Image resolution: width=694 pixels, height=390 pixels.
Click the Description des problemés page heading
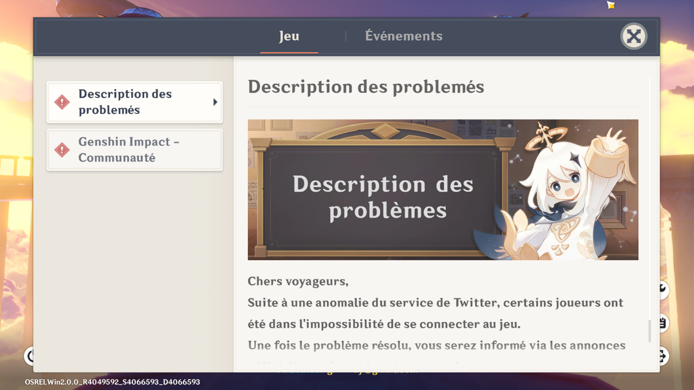coord(366,87)
